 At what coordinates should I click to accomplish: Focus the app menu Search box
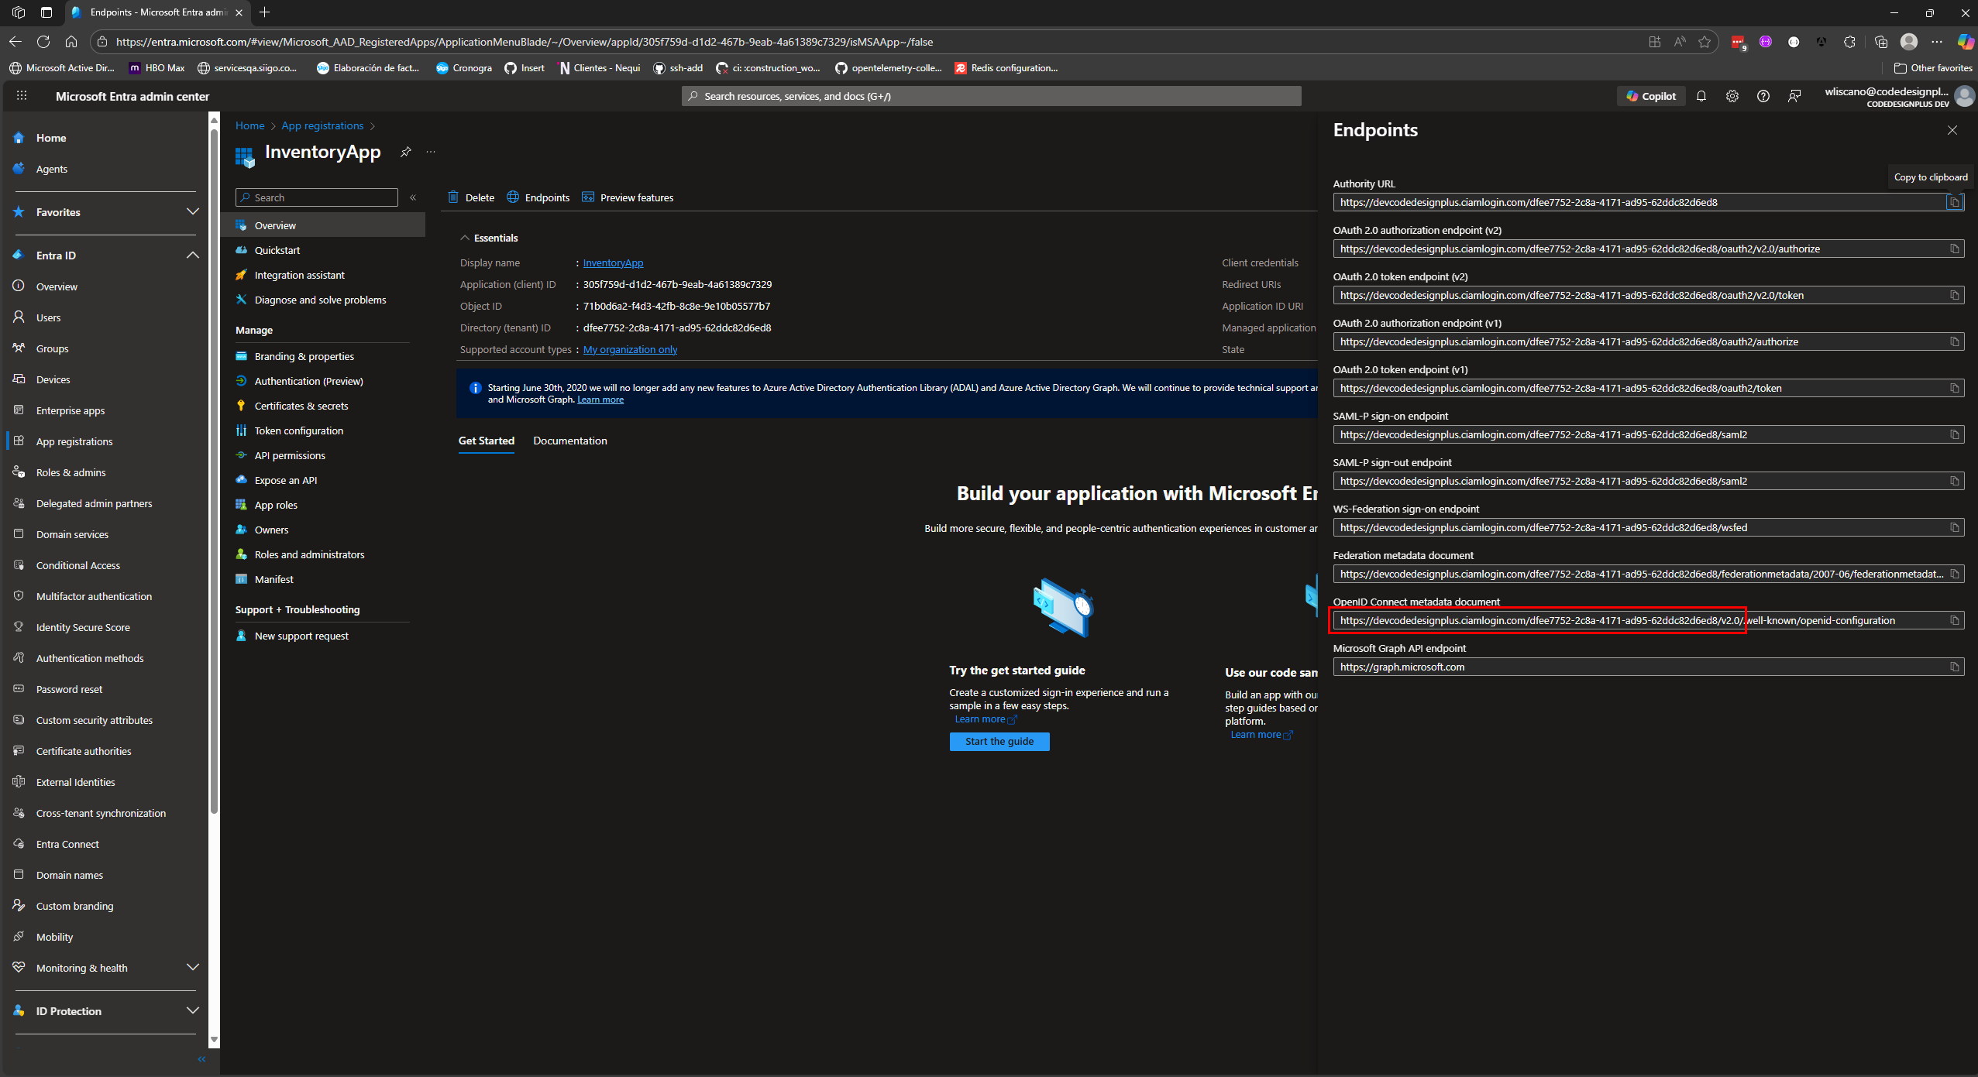[317, 197]
